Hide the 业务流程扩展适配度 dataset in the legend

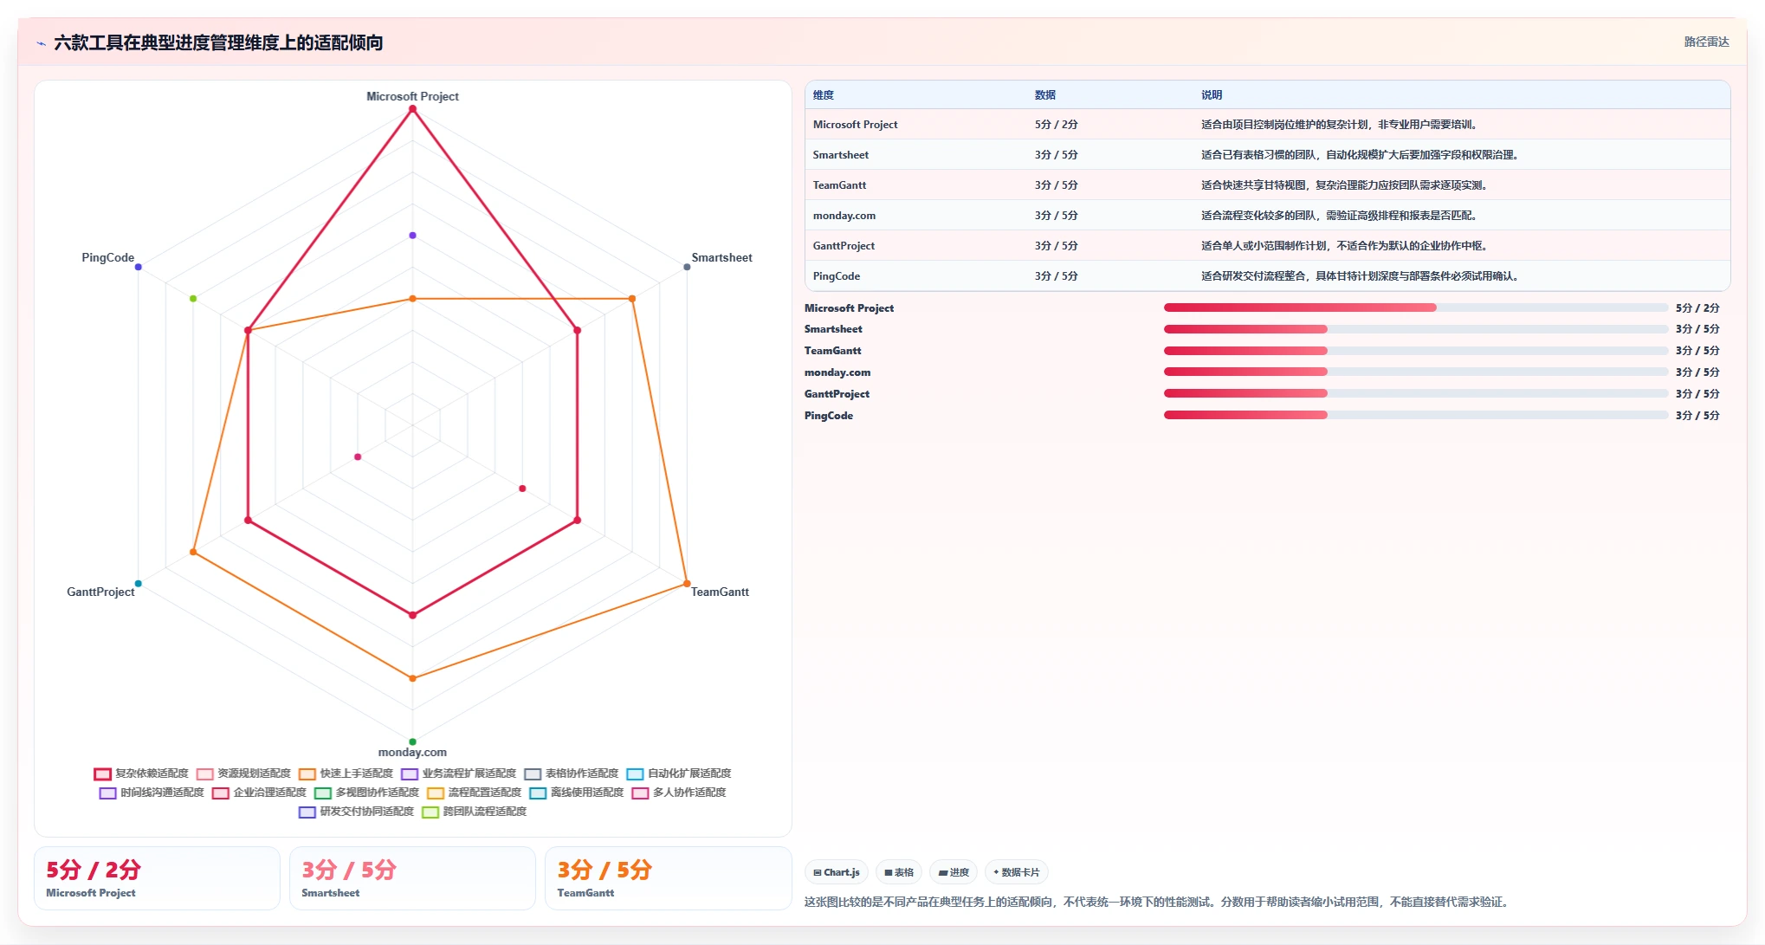point(458,773)
